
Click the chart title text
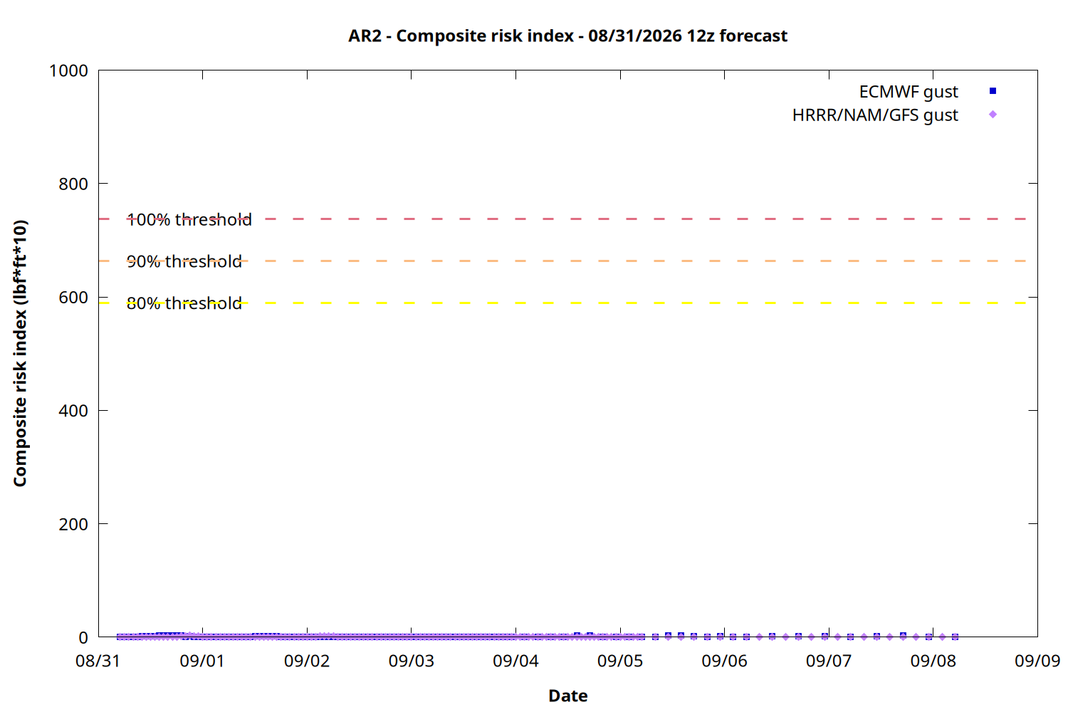click(567, 36)
